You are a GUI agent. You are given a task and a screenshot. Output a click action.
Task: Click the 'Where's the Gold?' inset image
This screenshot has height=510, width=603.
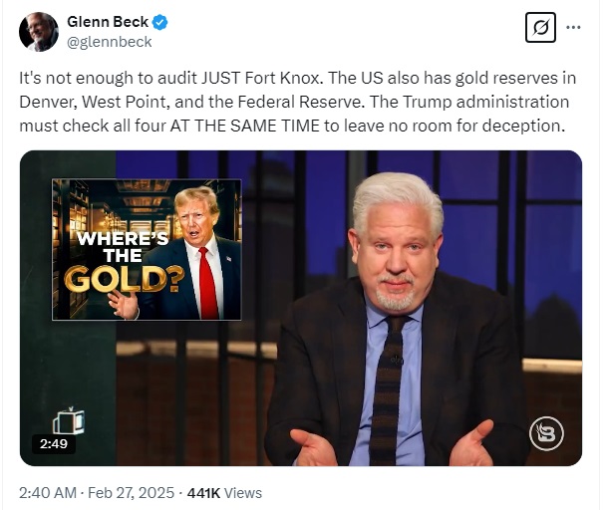[147, 249]
